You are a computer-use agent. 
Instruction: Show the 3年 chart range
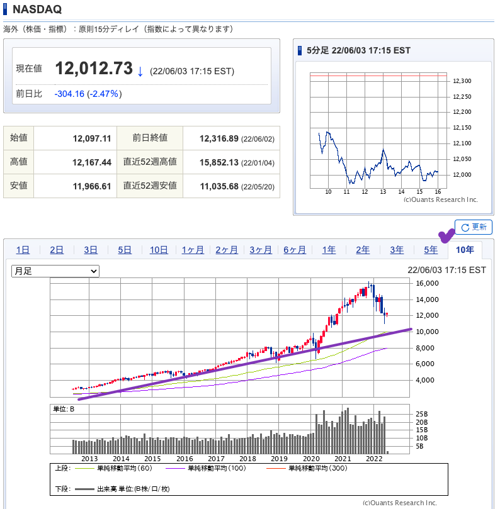click(397, 250)
